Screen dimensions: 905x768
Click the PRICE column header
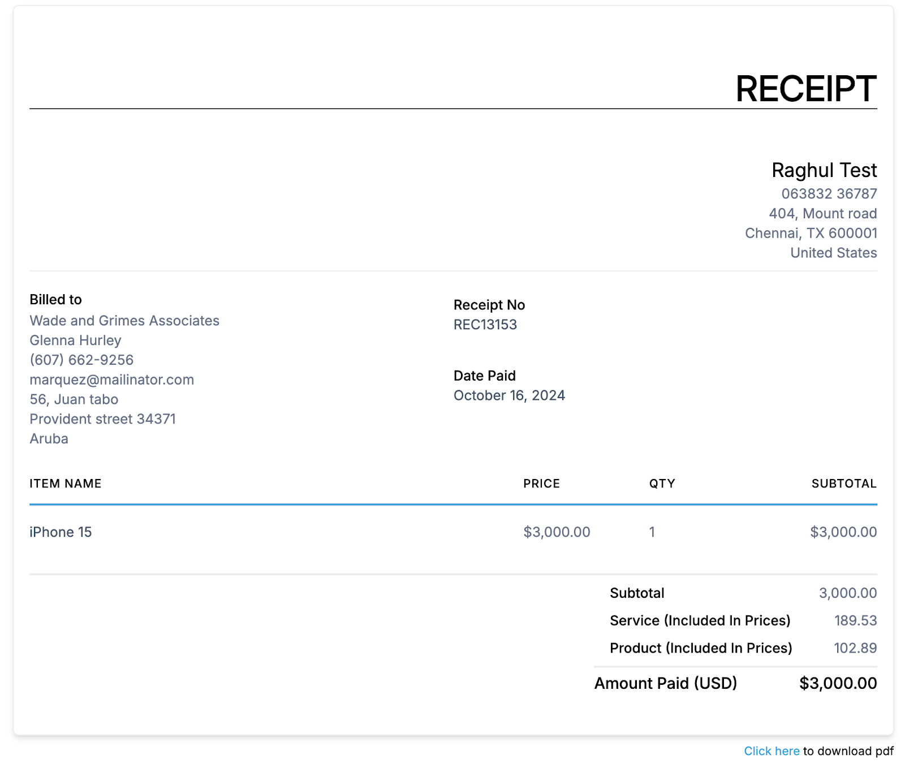click(541, 484)
